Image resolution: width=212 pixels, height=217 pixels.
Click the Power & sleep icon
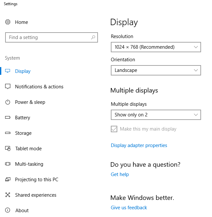[8, 102]
